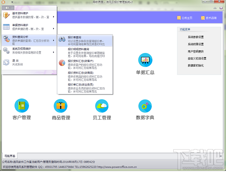The image size is (226, 172).
Task: Click the pie chart icon for 报价资料汇总(依客户)
Action: 62,63
